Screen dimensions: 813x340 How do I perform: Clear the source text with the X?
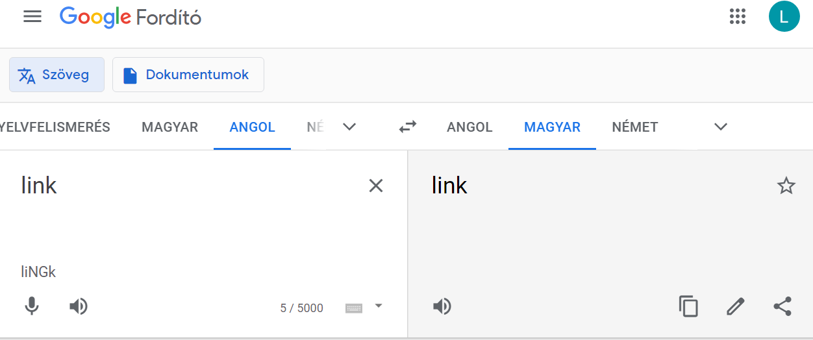point(376,186)
